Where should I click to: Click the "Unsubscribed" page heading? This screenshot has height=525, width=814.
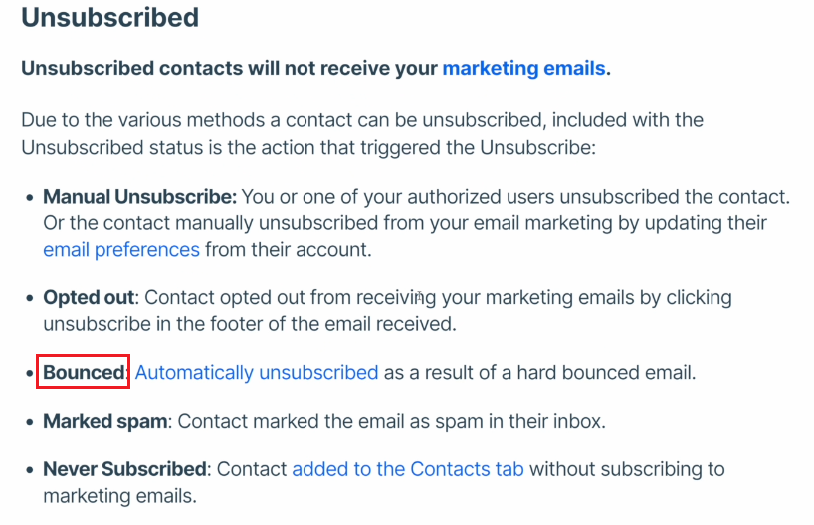pos(110,18)
